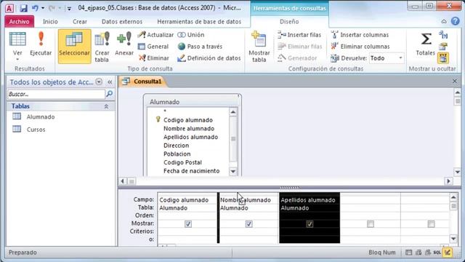Choose the Unión query option
The width and height of the screenshot is (465, 262).
(x=191, y=35)
